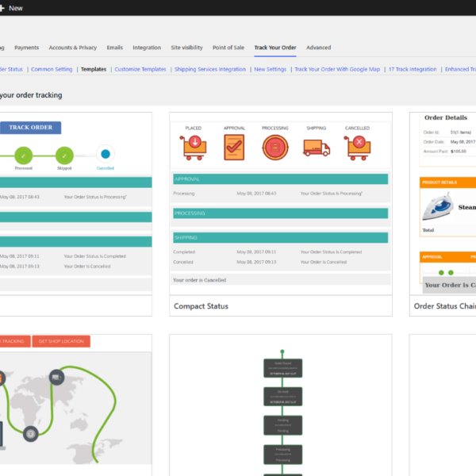Screen dimensions: 476x476
Task: Click the Processed green check step
Action: tap(23, 155)
